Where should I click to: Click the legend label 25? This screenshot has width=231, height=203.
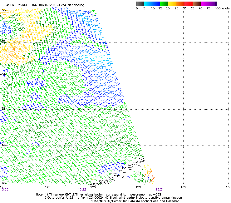[176, 8]
